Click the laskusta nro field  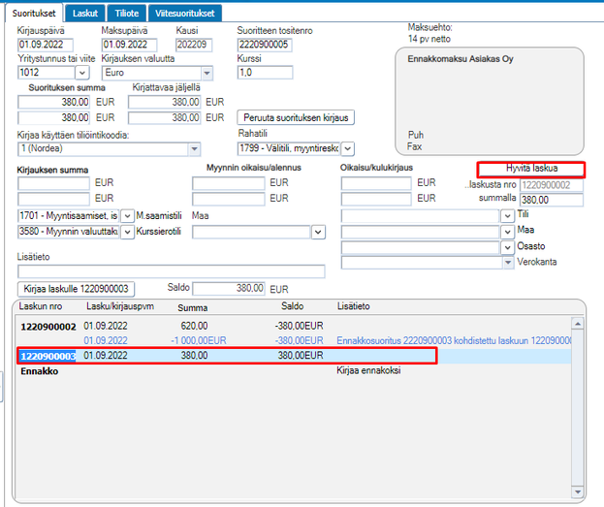(x=552, y=185)
